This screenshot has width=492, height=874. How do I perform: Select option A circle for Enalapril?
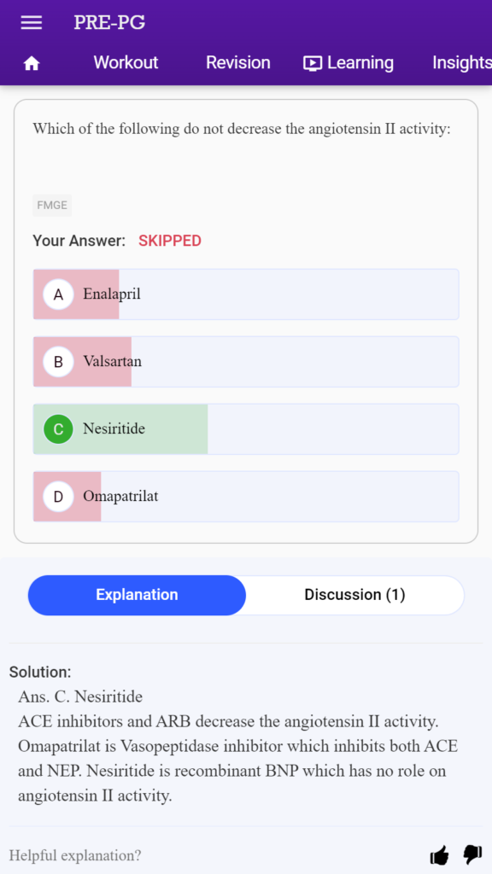[58, 294]
